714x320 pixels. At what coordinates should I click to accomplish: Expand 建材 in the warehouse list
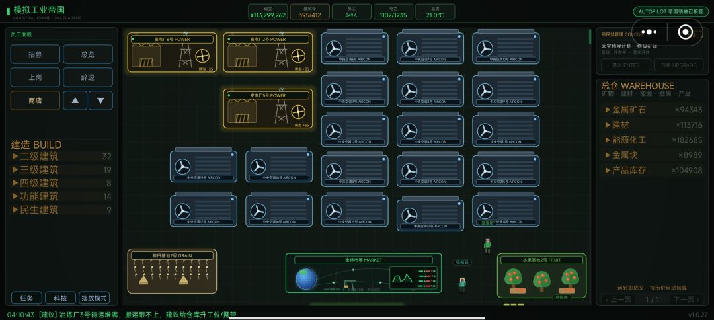653,125
